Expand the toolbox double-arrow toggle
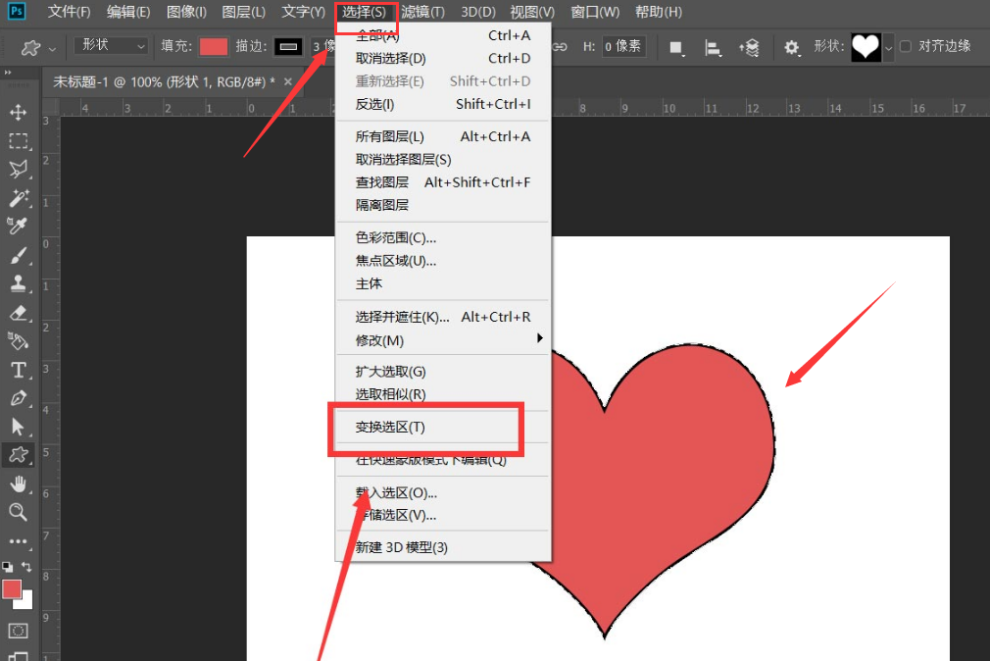990x661 pixels. (x=8, y=73)
